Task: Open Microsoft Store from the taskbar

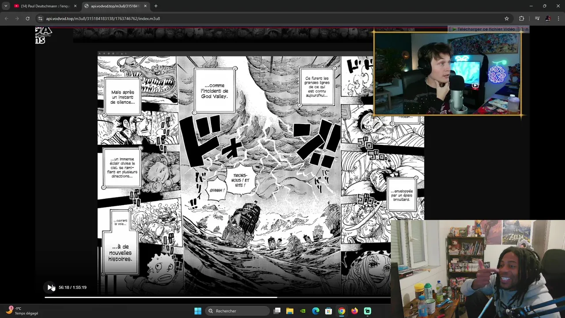Action: [x=328, y=311]
